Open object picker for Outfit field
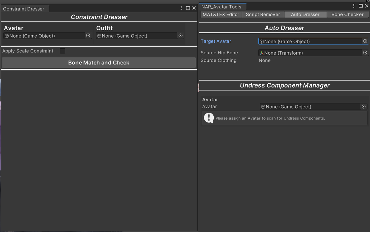This screenshot has height=232, width=370. click(181, 36)
